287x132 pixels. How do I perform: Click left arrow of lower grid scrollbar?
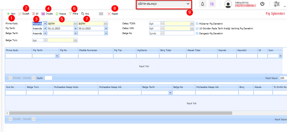tap(7, 113)
